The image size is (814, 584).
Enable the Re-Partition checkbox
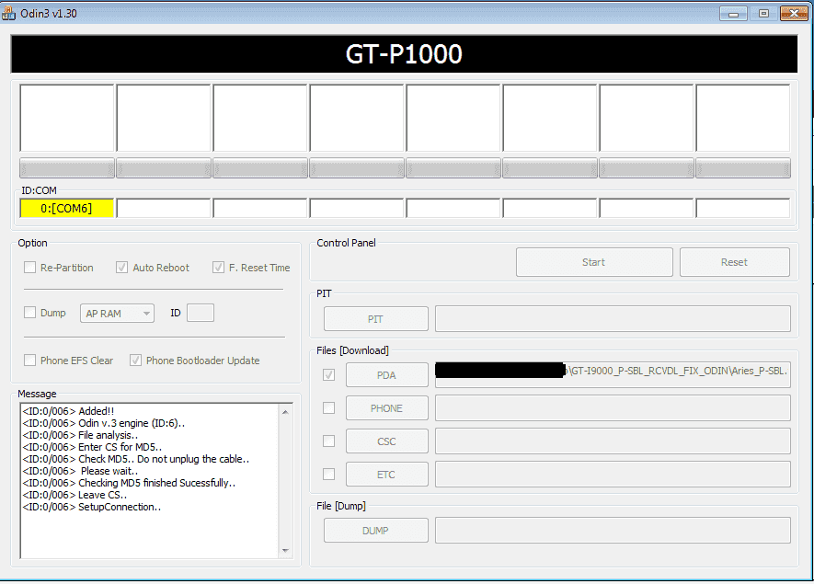pyautogui.click(x=30, y=268)
